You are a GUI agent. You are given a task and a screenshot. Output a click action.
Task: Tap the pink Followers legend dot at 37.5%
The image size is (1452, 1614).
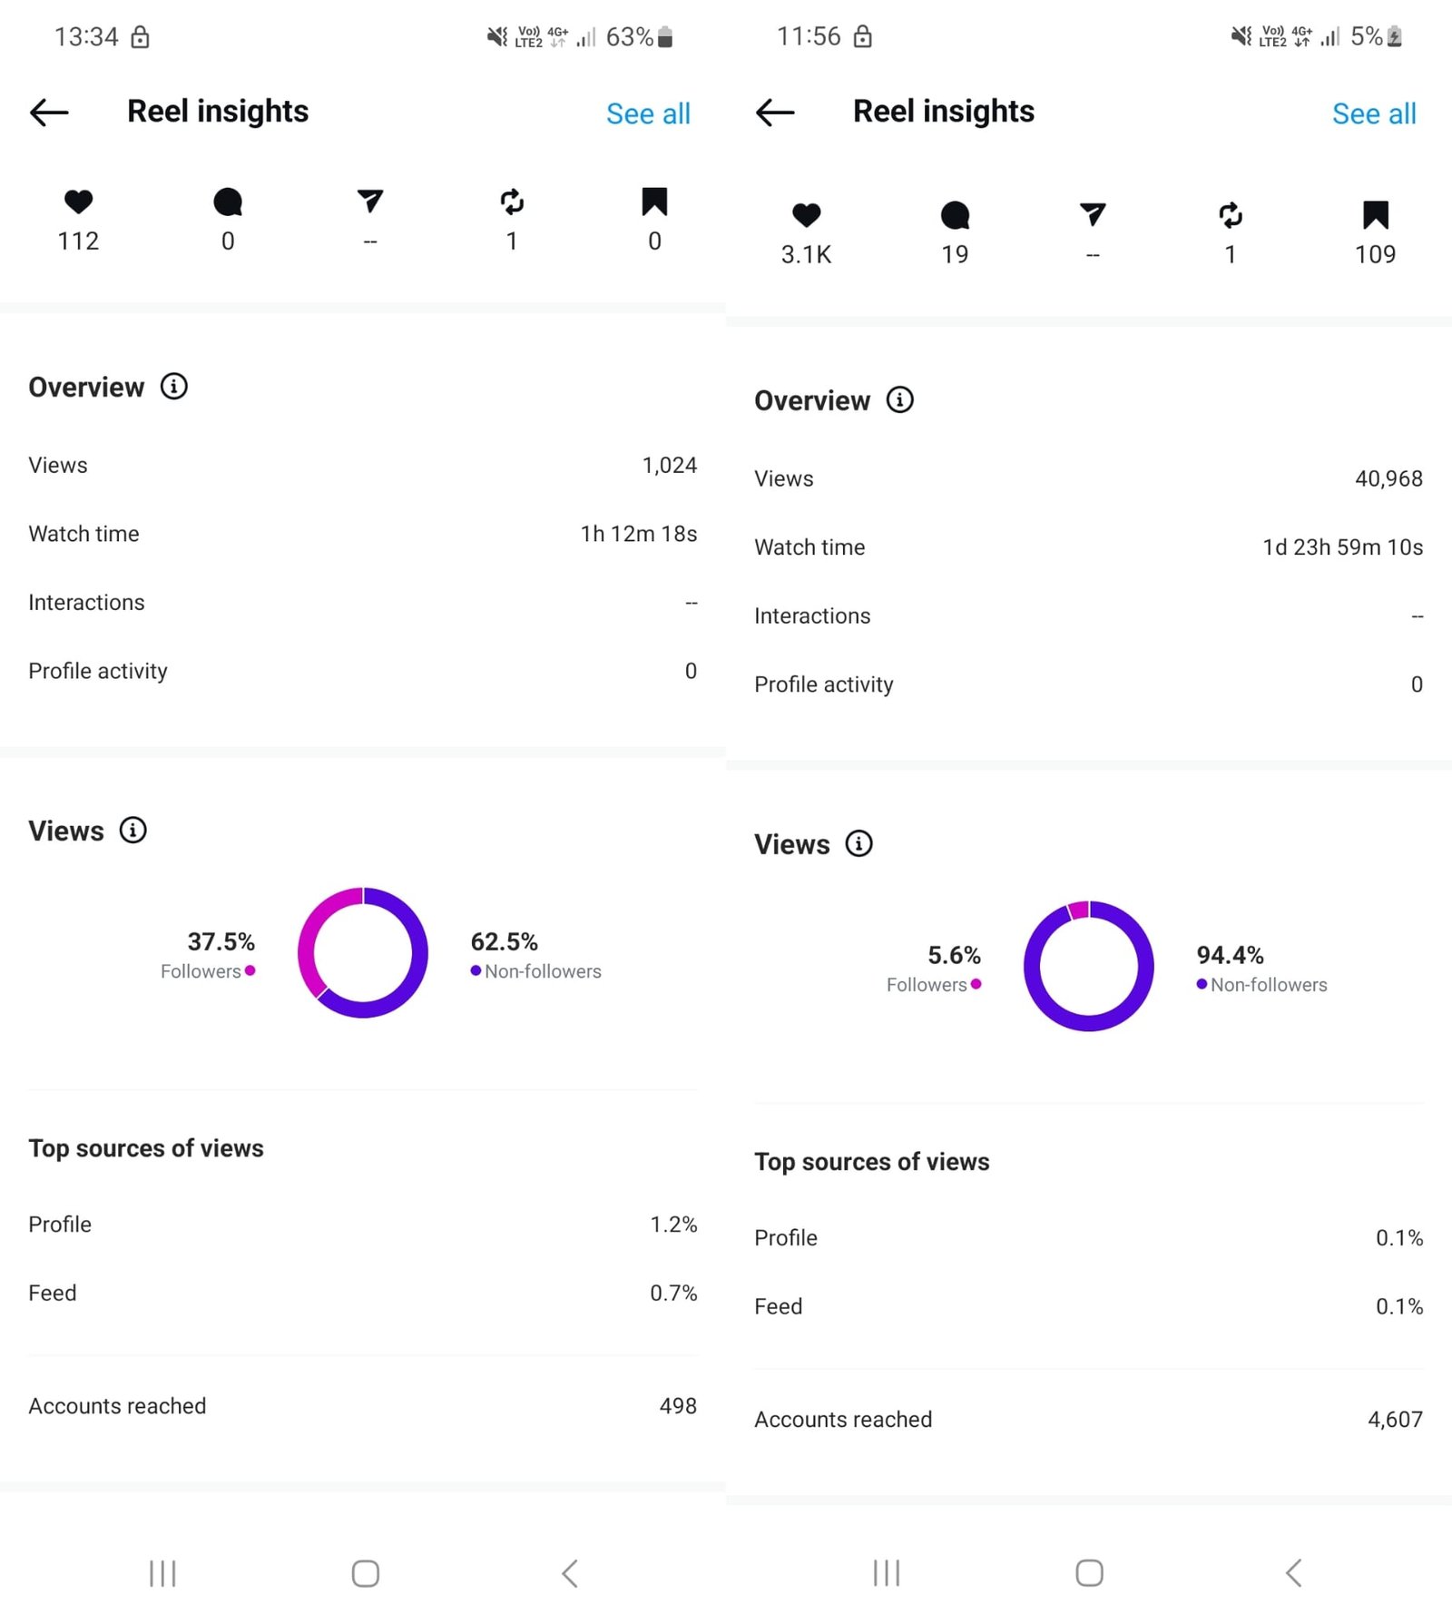(x=250, y=970)
